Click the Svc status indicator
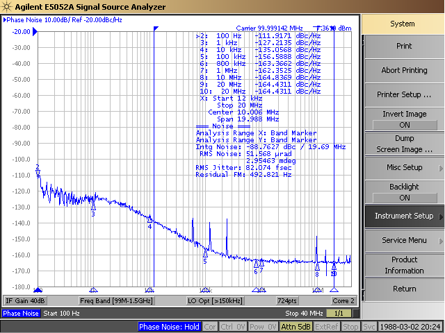This screenshot has width=445, height=333. pyautogui.click(x=369, y=327)
